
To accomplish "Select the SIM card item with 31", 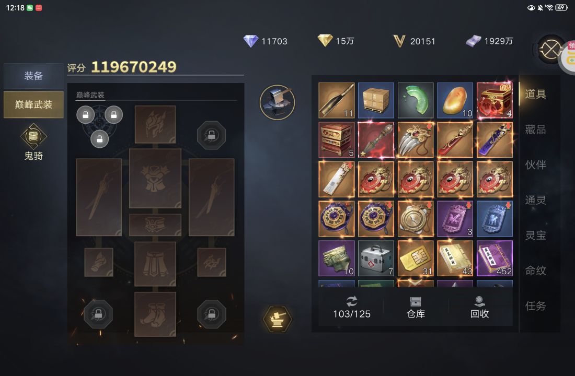I will pyautogui.click(x=416, y=258).
